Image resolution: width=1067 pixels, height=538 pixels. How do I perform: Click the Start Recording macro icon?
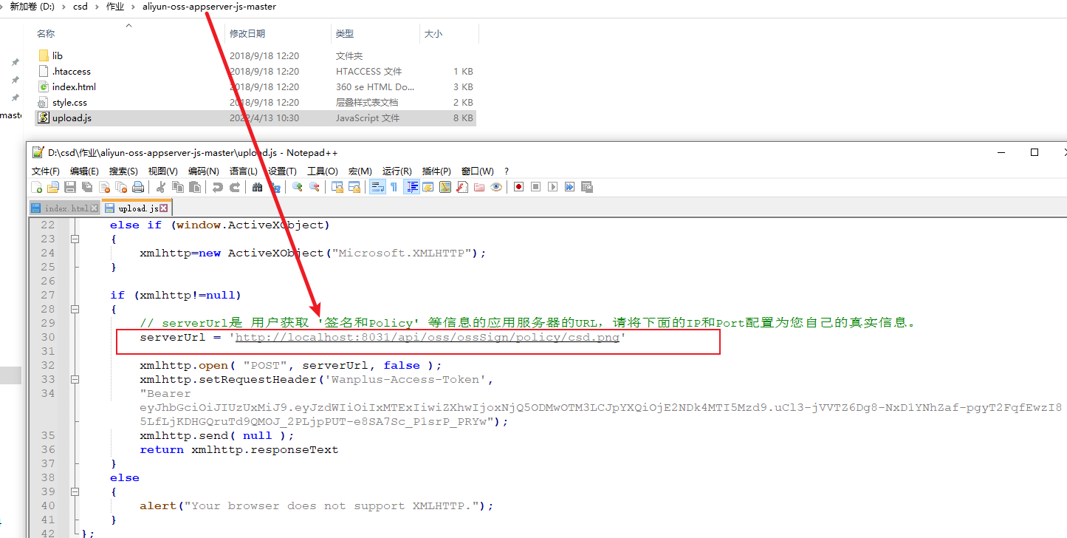click(x=518, y=187)
